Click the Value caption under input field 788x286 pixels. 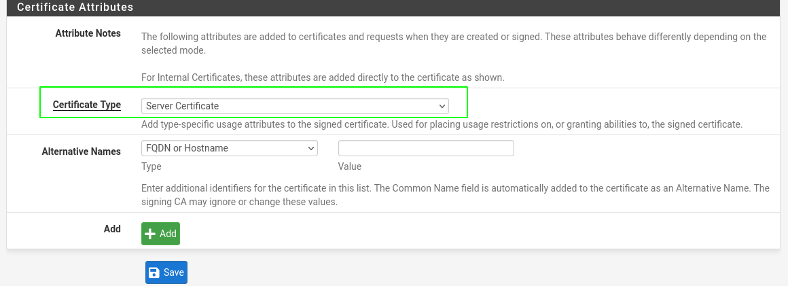click(x=350, y=166)
